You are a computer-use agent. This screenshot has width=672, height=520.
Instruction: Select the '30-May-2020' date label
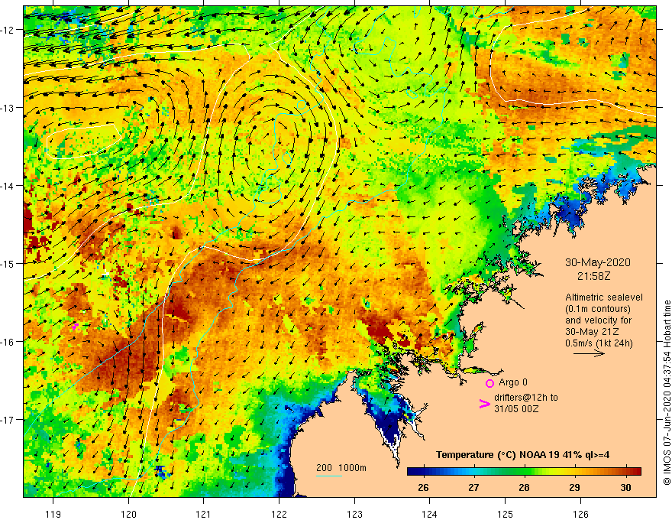point(597,262)
